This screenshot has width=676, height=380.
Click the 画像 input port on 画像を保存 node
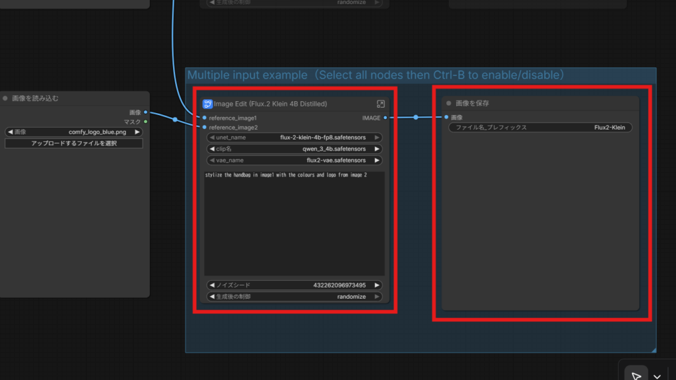(447, 117)
